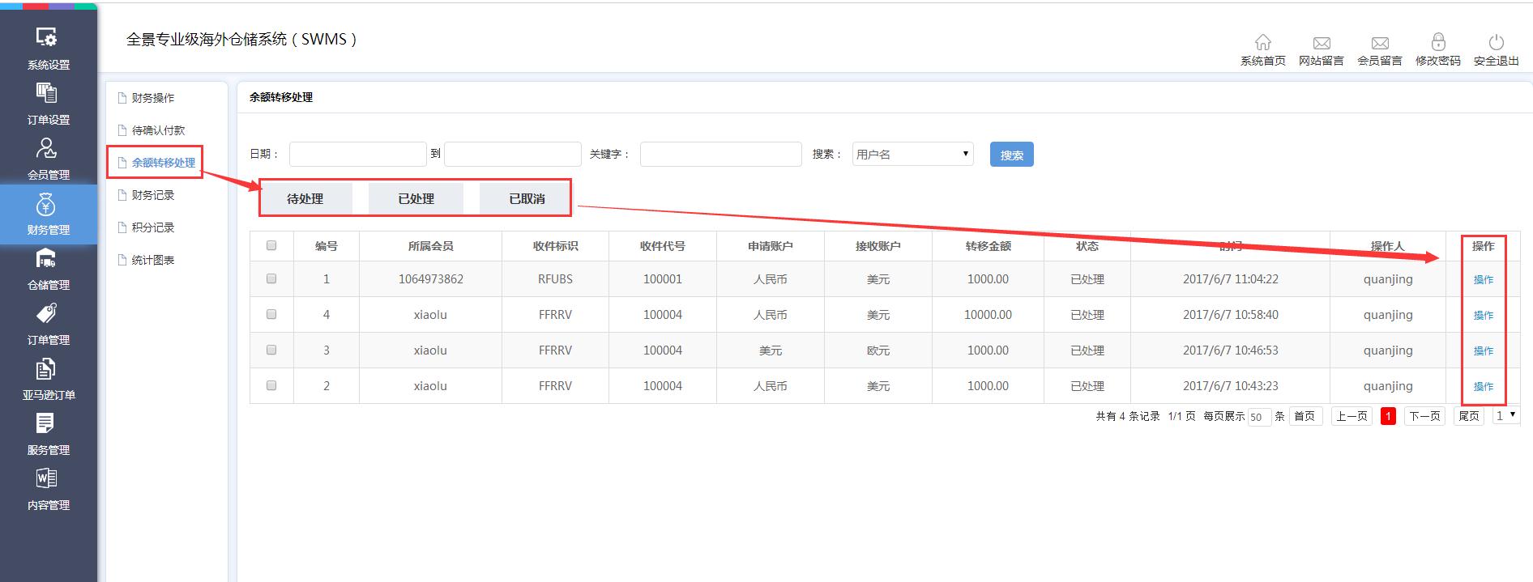The height and width of the screenshot is (582, 1533).
Task: Select the 仓储管理 warehouse icon
Action: click(x=47, y=259)
